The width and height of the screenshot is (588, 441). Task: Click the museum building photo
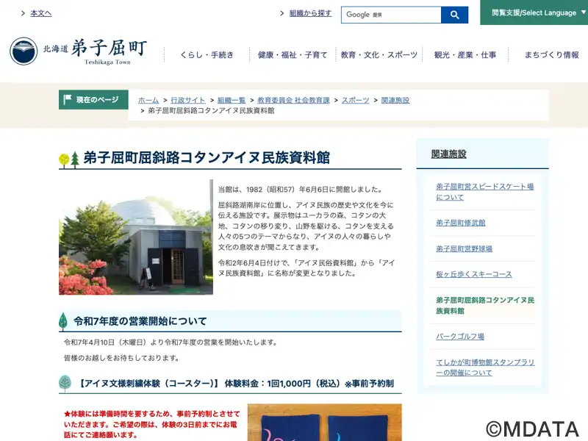coord(136,237)
